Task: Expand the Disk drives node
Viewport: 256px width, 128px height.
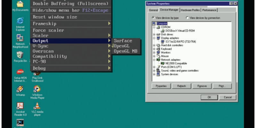Action: [x=154, y=35]
